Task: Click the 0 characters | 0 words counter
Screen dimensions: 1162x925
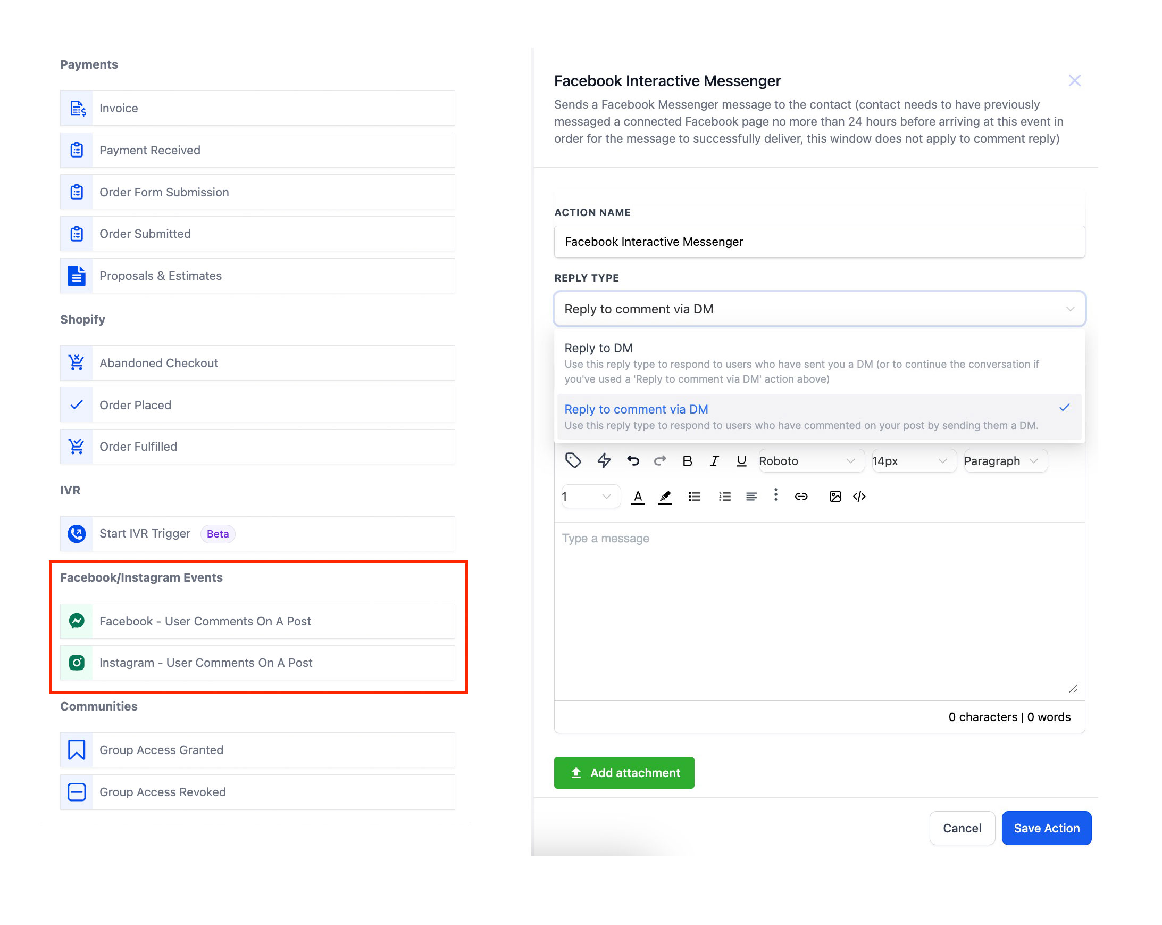Action: [1009, 717]
